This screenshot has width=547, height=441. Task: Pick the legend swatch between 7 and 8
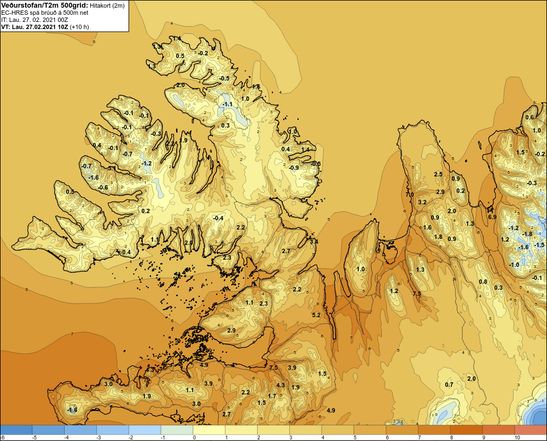click(x=434, y=429)
